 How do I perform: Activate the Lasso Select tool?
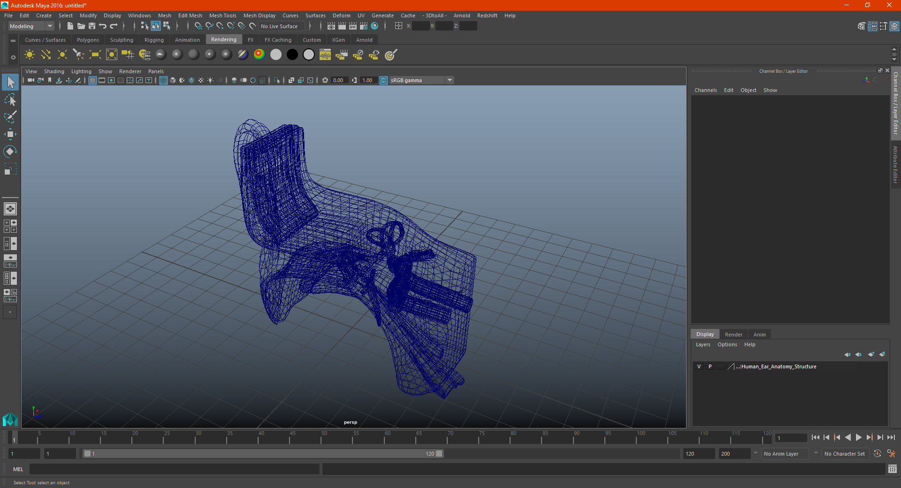(10, 100)
